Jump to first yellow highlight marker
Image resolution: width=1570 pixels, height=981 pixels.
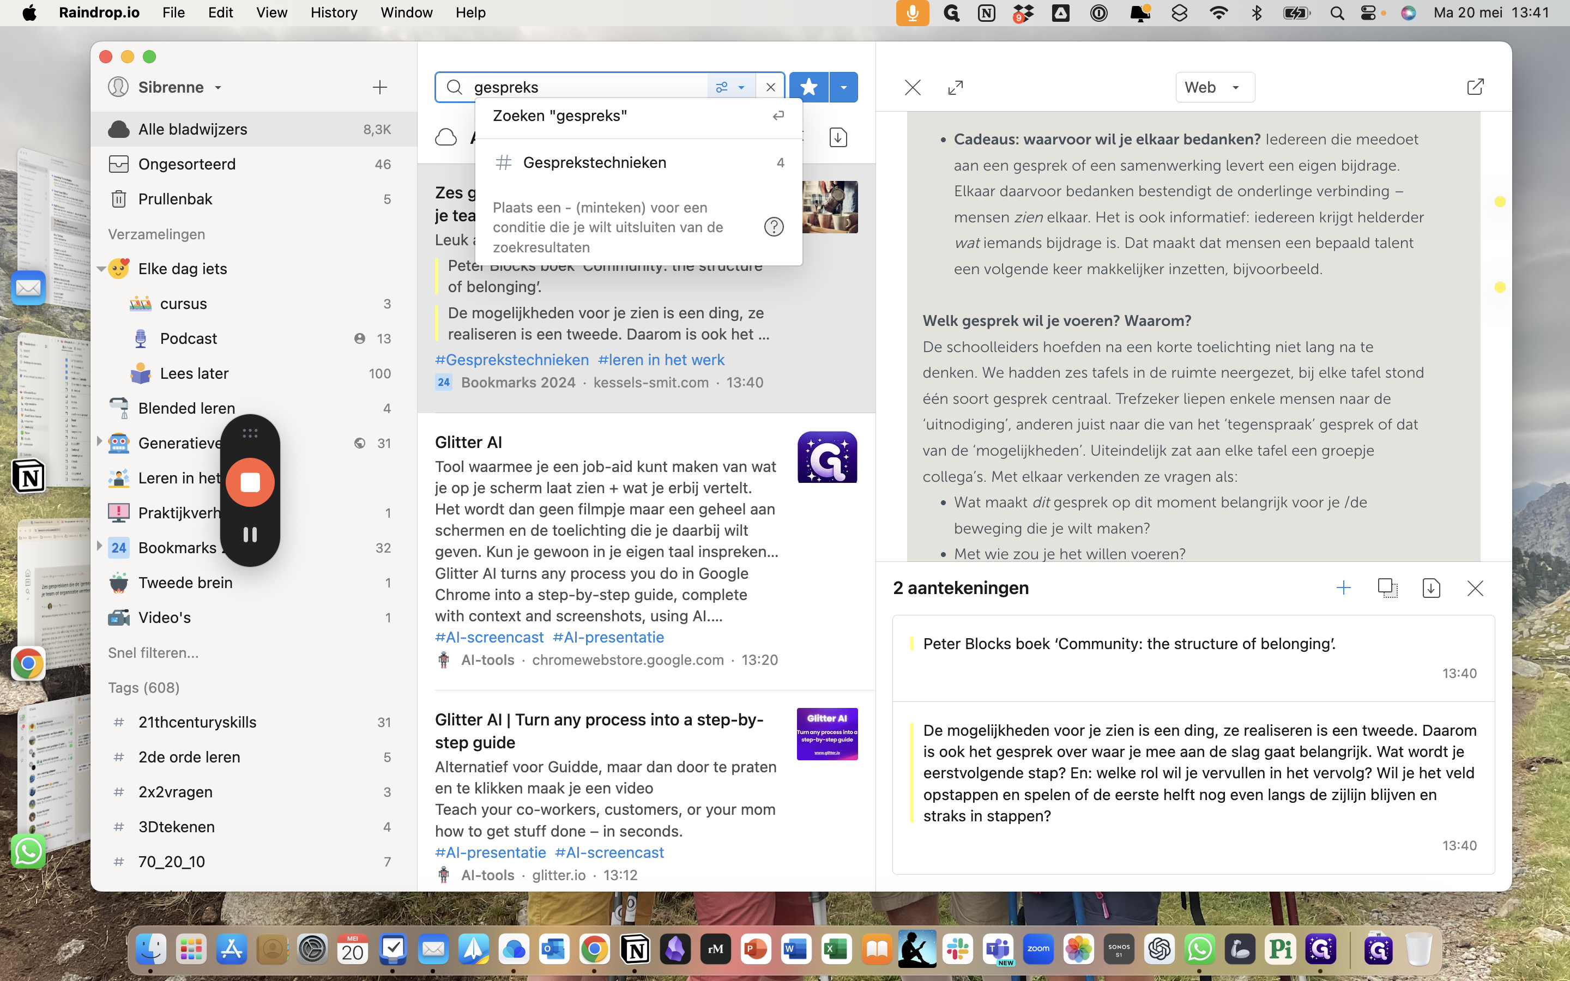1500,202
